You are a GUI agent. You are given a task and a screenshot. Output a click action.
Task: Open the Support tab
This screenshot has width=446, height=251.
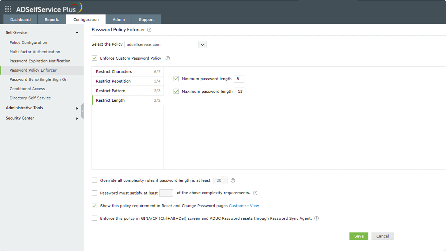click(146, 19)
